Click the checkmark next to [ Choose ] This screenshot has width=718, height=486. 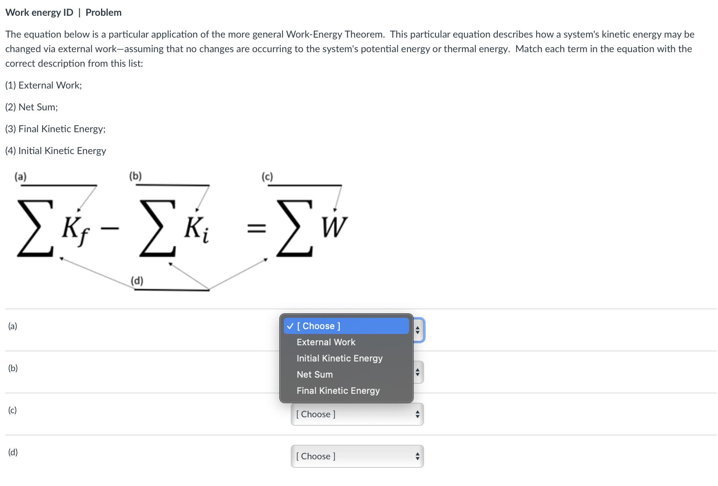coord(290,326)
